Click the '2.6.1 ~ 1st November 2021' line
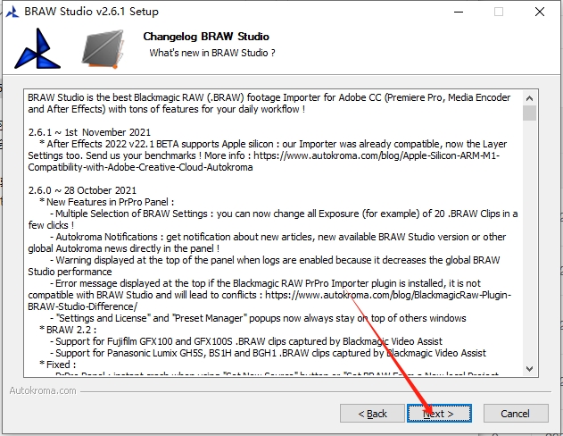 [89, 132]
